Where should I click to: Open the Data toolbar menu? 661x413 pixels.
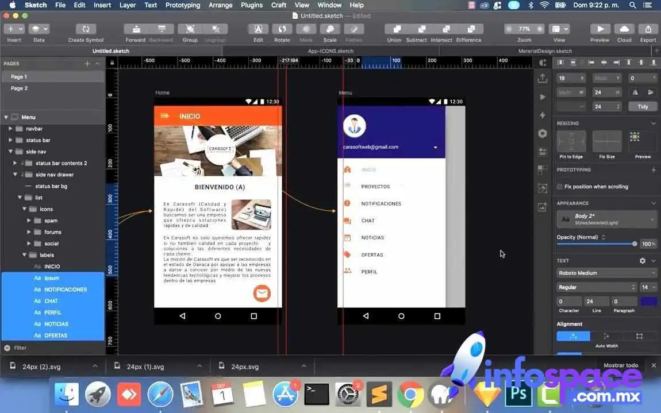tap(39, 29)
